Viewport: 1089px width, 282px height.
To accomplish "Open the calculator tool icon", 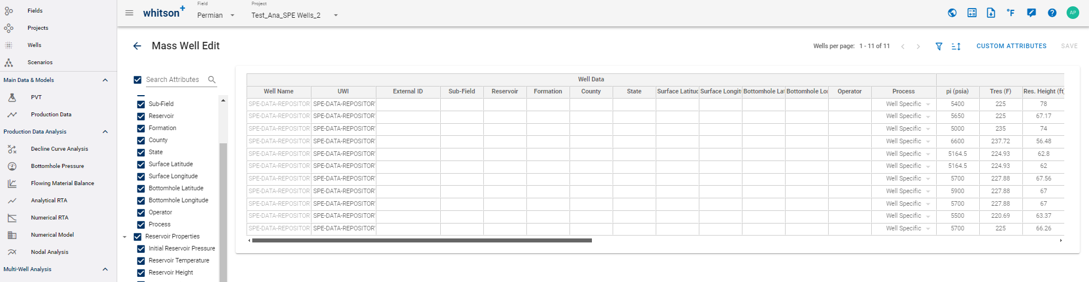I will [x=972, y=13].
